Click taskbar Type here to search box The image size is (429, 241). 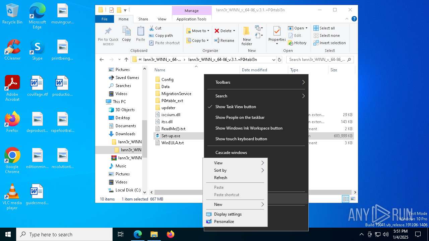pos(64,234)
